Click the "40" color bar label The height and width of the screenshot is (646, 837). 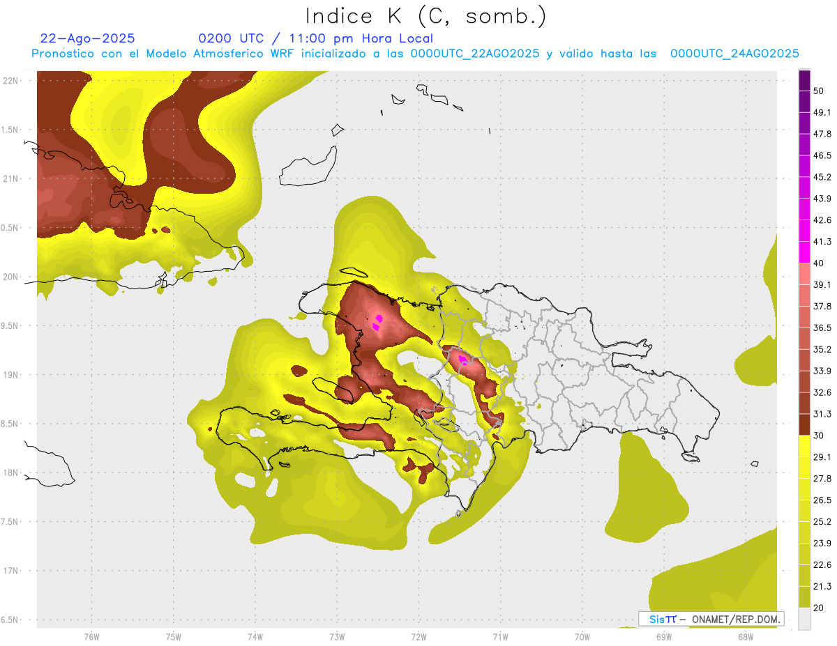pyautogui.click(x=819, y=263)
